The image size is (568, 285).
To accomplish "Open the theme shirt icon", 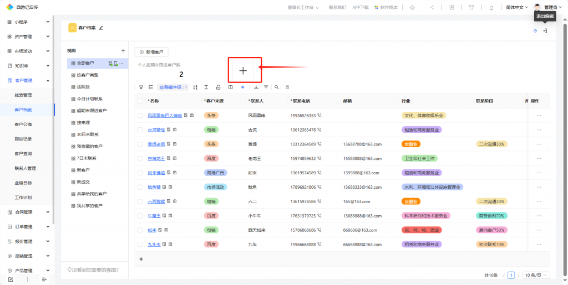I will 471,7.
